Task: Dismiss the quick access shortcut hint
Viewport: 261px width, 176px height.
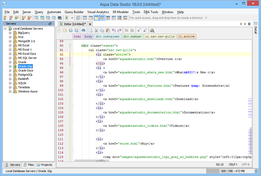Action: [x=206, y=18]
